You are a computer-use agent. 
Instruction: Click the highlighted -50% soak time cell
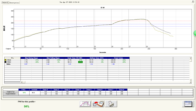(81, 62)
